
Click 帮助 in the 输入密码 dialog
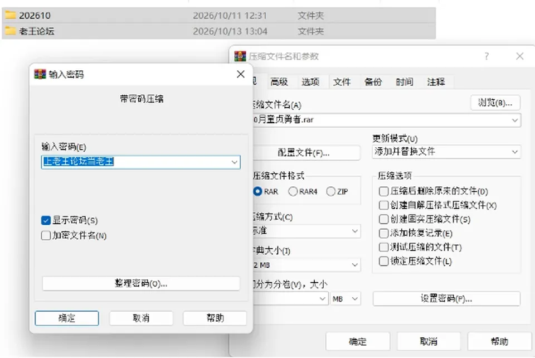point(215,318)
